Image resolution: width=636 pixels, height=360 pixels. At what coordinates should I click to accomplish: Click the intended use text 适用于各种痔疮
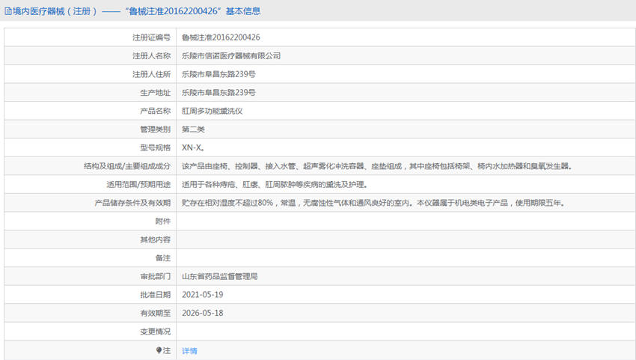point(275,185)
